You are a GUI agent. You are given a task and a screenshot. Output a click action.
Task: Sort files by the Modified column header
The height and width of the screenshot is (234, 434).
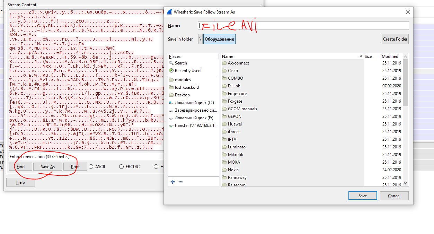[x=391, y=57]
